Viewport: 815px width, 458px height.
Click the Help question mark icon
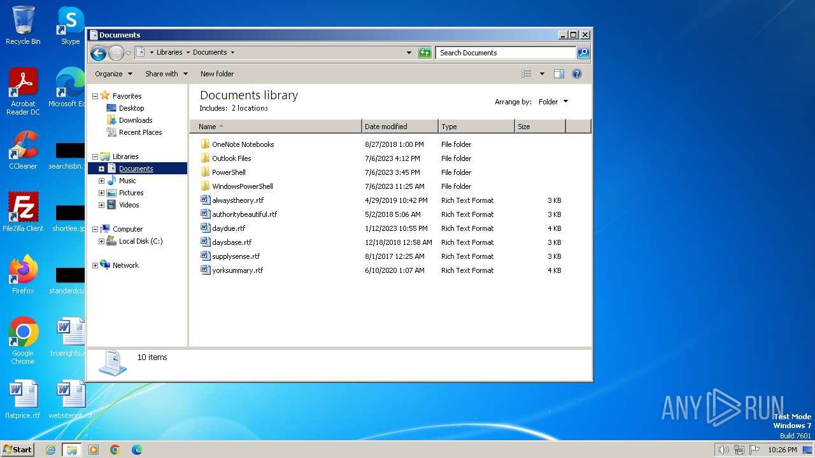coord(576,74)
